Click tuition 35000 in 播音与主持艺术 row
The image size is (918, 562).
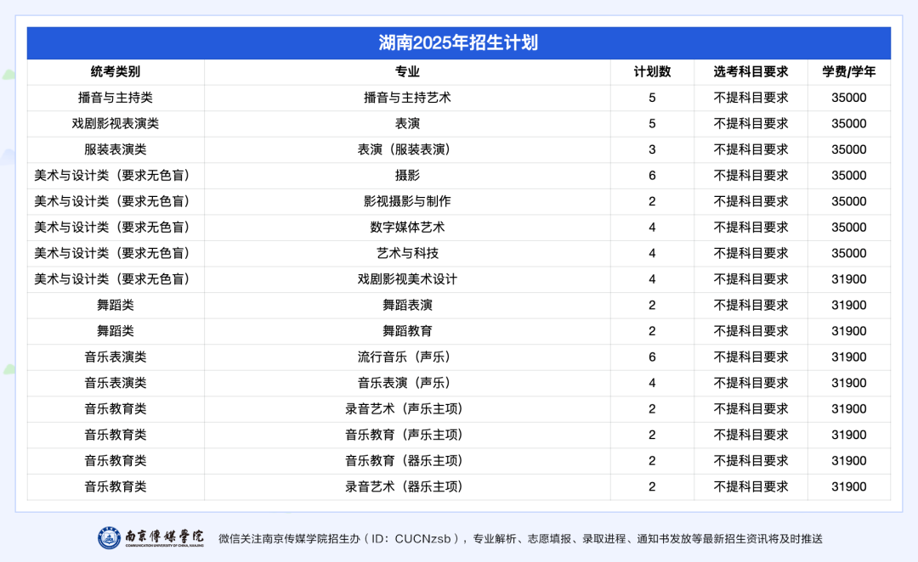tap(849, 98)
